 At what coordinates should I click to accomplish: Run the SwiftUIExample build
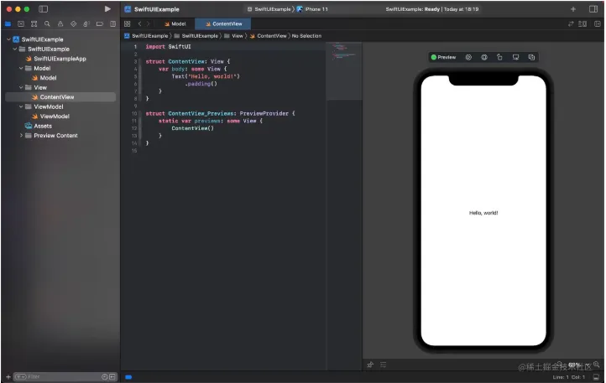click(x=107, y=9)
